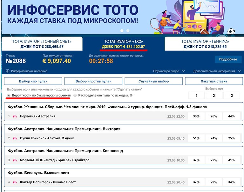Switch to Тотализатор «Точный счет» tab

coord(42,44)
